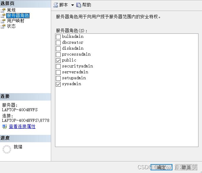Click the Help book icon
The image size is (202, 173).
[79, 5]
